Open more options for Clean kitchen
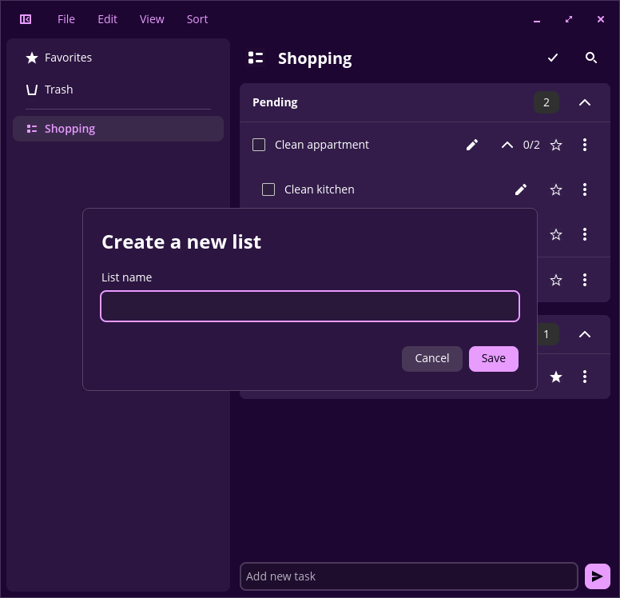620x598 pixels. (x=585, y=189)
